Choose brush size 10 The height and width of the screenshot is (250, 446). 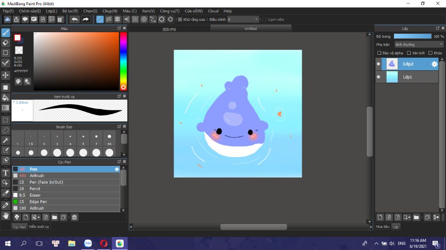click(x=109, y=138)
